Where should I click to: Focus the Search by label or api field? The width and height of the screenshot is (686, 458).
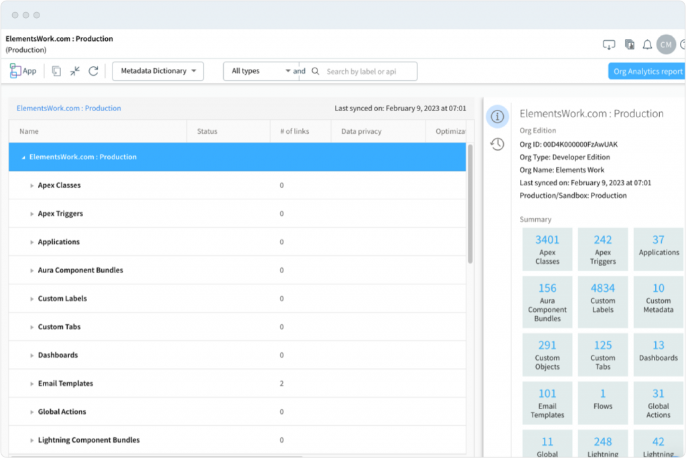(368, 71)
